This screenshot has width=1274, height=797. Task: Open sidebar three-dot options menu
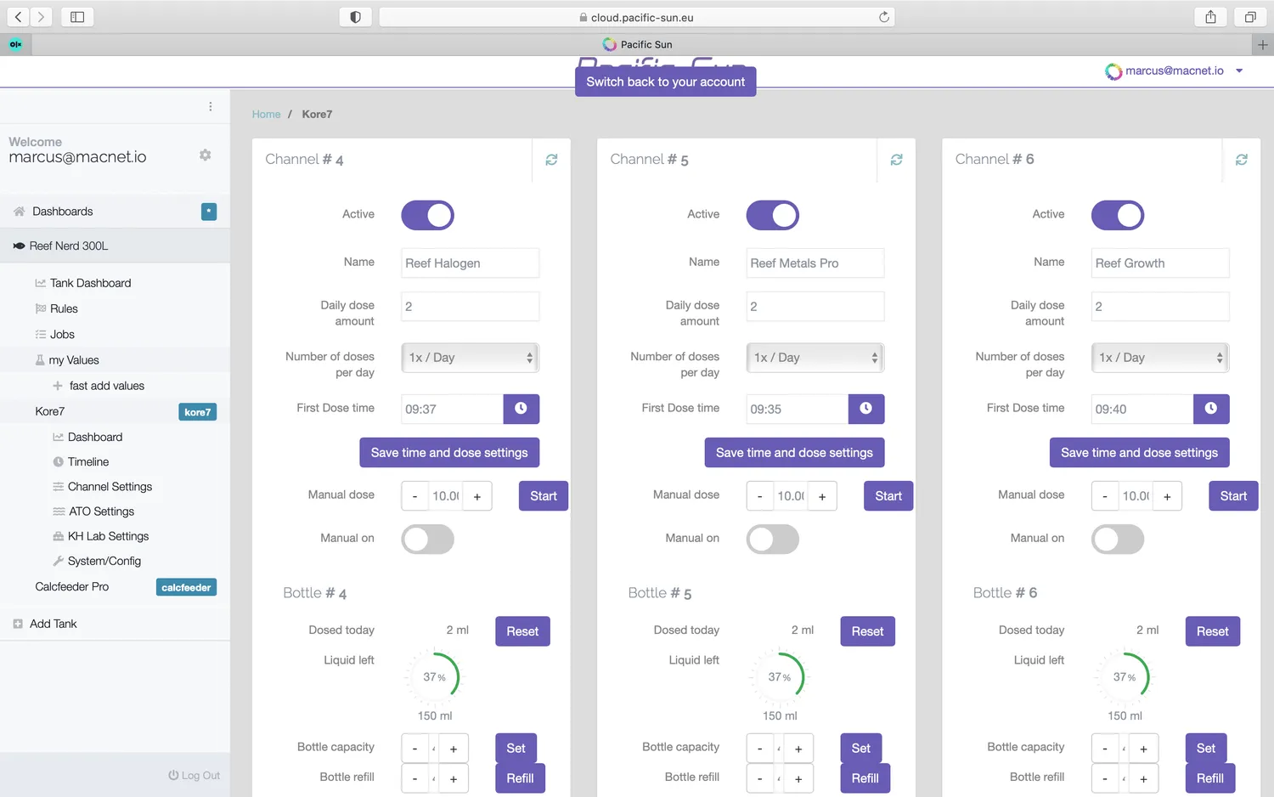(x=210, y=106)
